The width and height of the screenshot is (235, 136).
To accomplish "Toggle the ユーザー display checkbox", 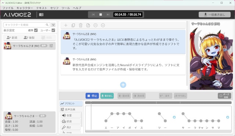I will click(x=53, y=30).
